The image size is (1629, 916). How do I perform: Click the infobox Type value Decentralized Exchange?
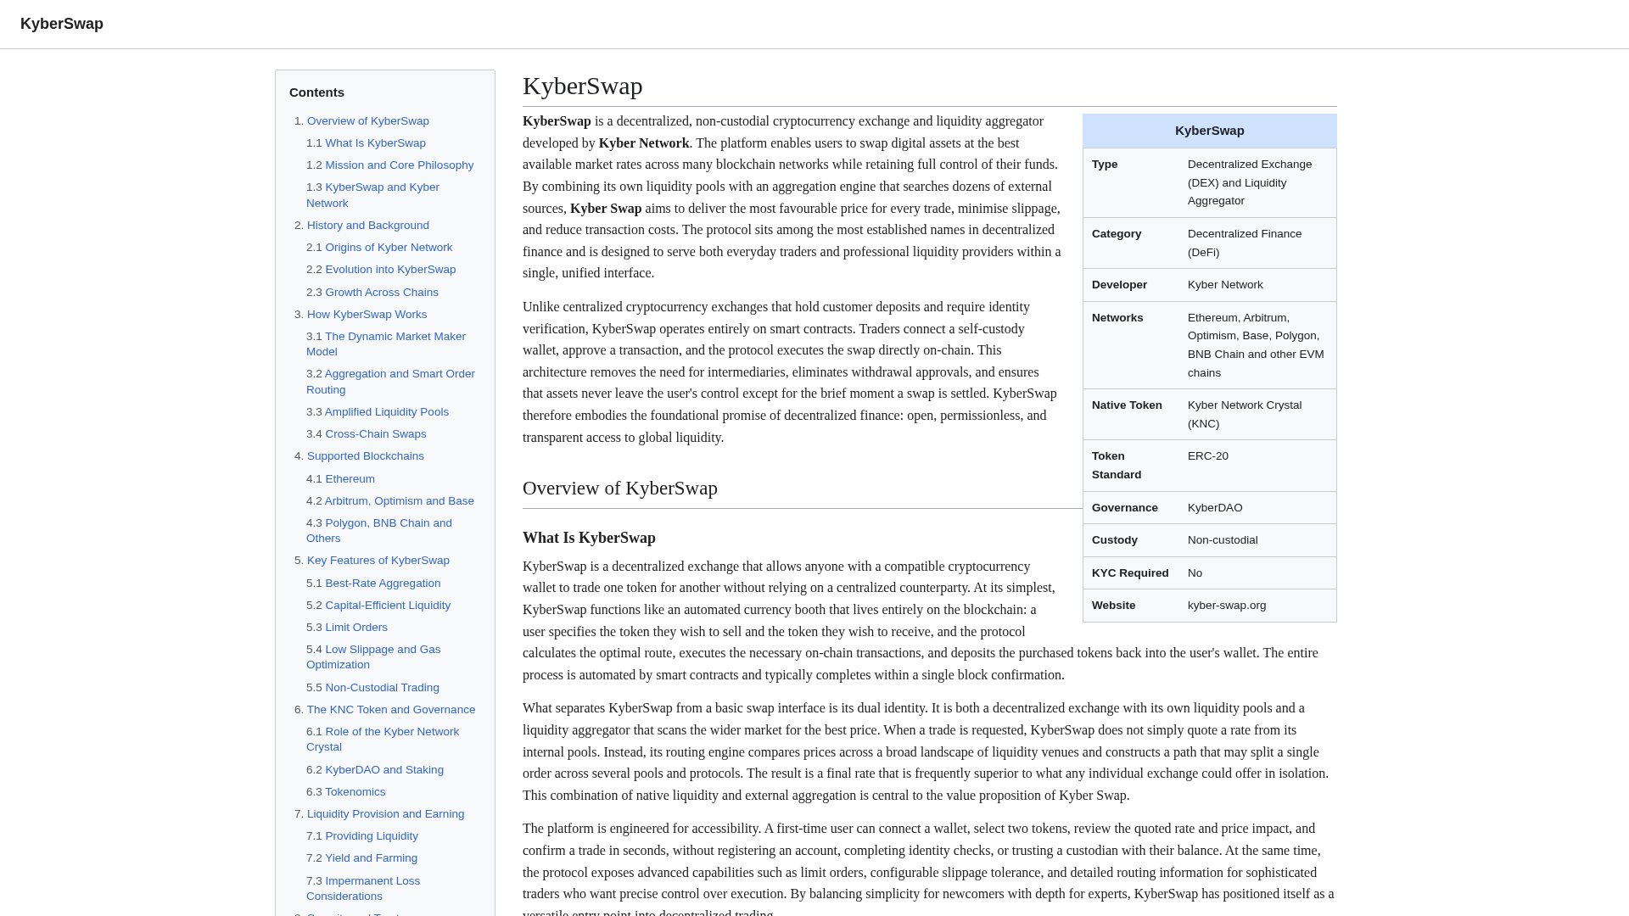tap(1250, 183)
